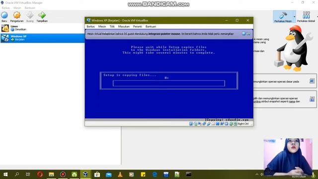Image resolution: width=318 pixels, height=179 pixels.
Task: Open Microsoft Store from taskbar
Action: click(x=97, y=175)
